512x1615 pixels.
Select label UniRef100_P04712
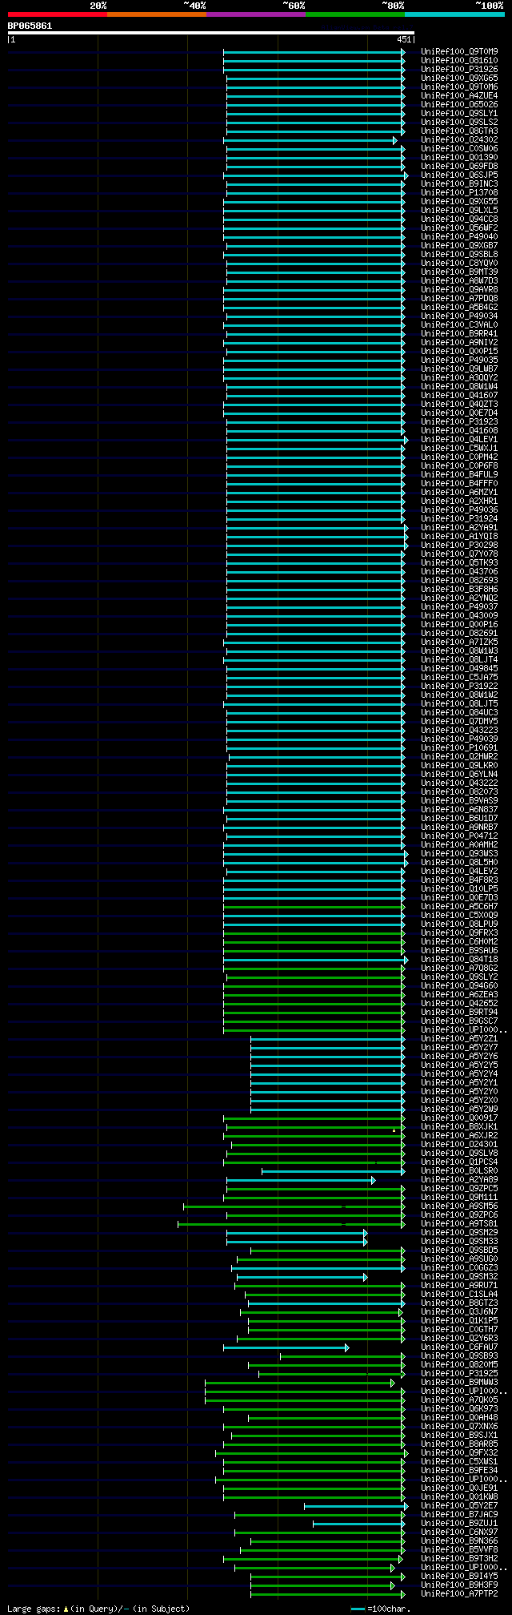click(x=459, y=836)
